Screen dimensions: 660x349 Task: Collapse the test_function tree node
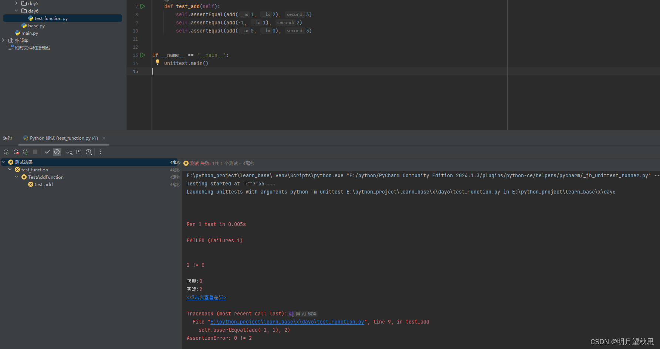(10, 170)
